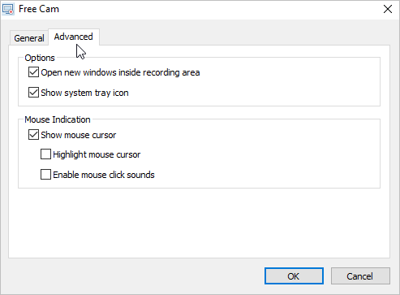The height and width of the screenshot is (295, 400).
Task: Click the 'Show system tray icon' label text
Action: click(x=84, y=93)
